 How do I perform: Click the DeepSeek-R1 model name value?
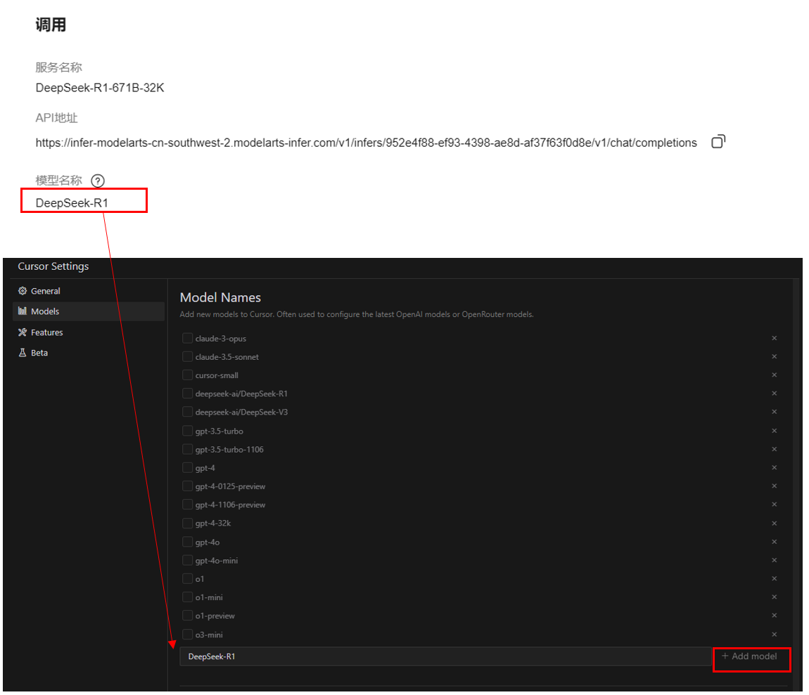tap(72, 203)
